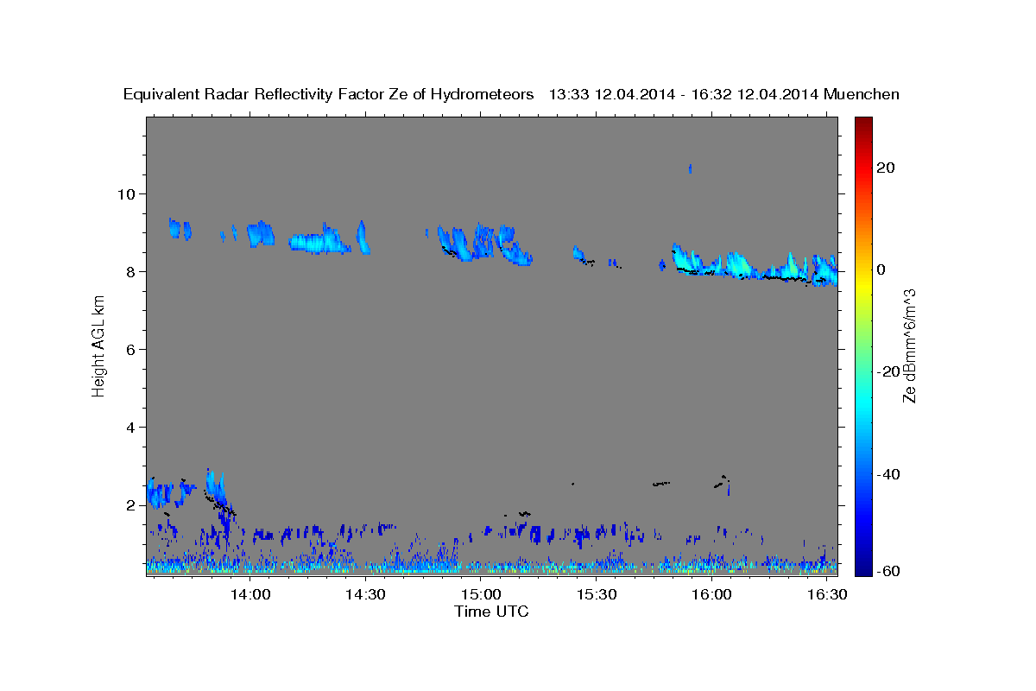Click the height tick label 6

(131, 349)
